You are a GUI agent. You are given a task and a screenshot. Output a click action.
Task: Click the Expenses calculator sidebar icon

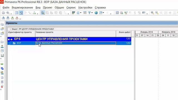[x=2, y=82]
